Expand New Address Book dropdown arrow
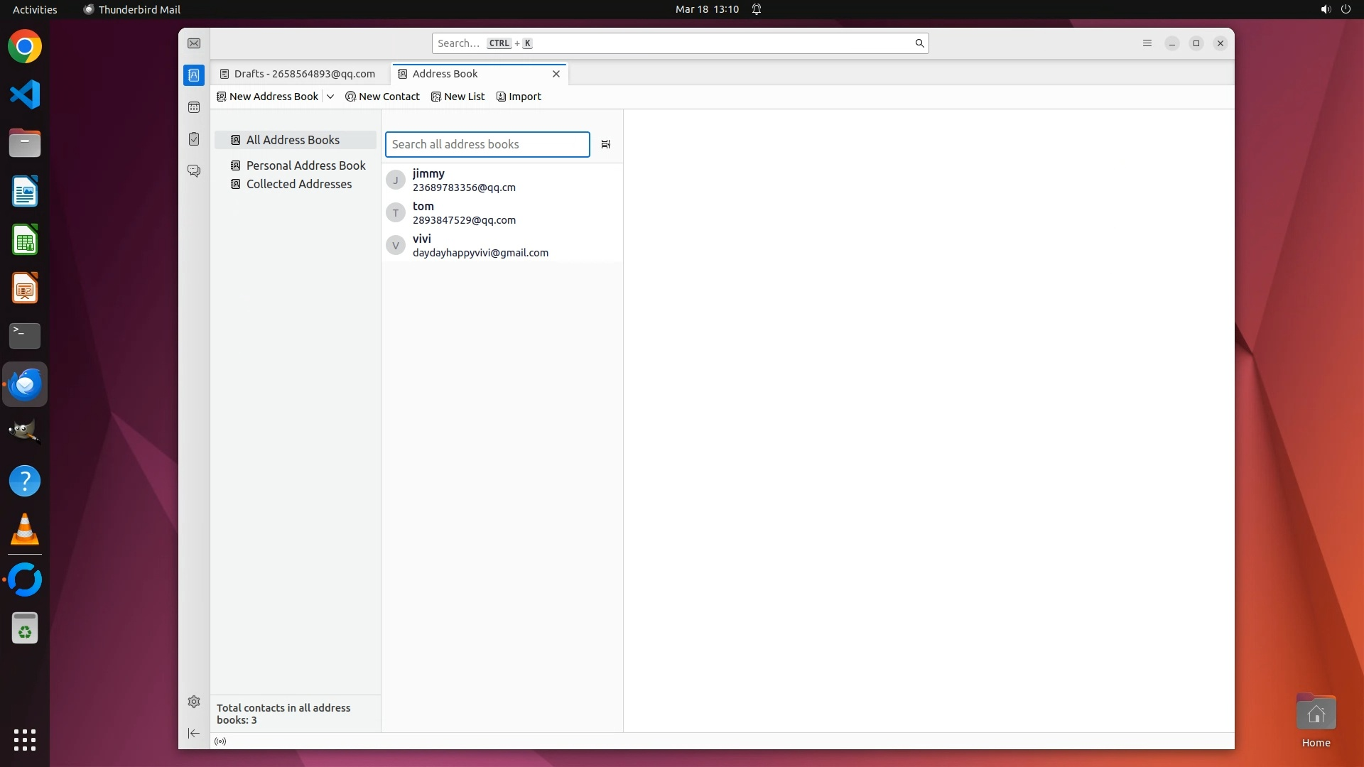 click(x=330, y=97)
